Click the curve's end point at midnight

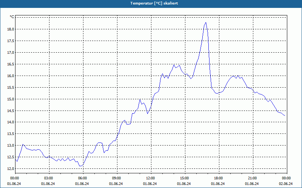click(285, 116)
